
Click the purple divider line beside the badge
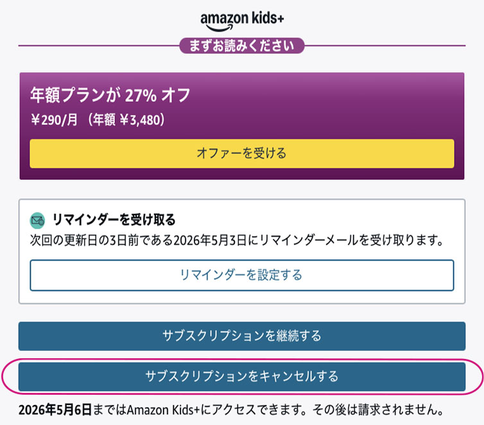click(x=96, y=46)
